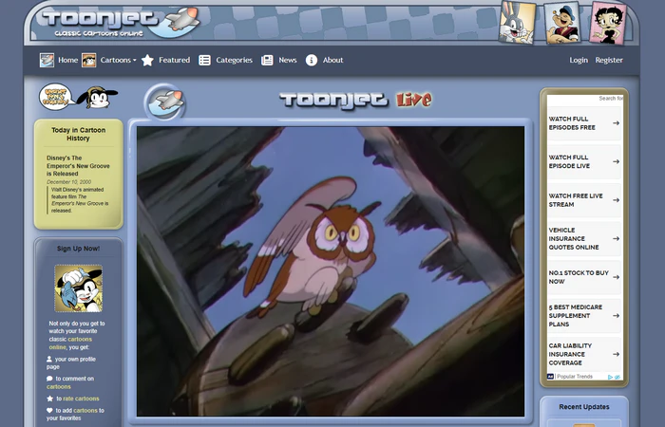Click the 'Today in Cartoon History' heading
Image resolution: width=665 pixels, height=427 pixels.
79,134
